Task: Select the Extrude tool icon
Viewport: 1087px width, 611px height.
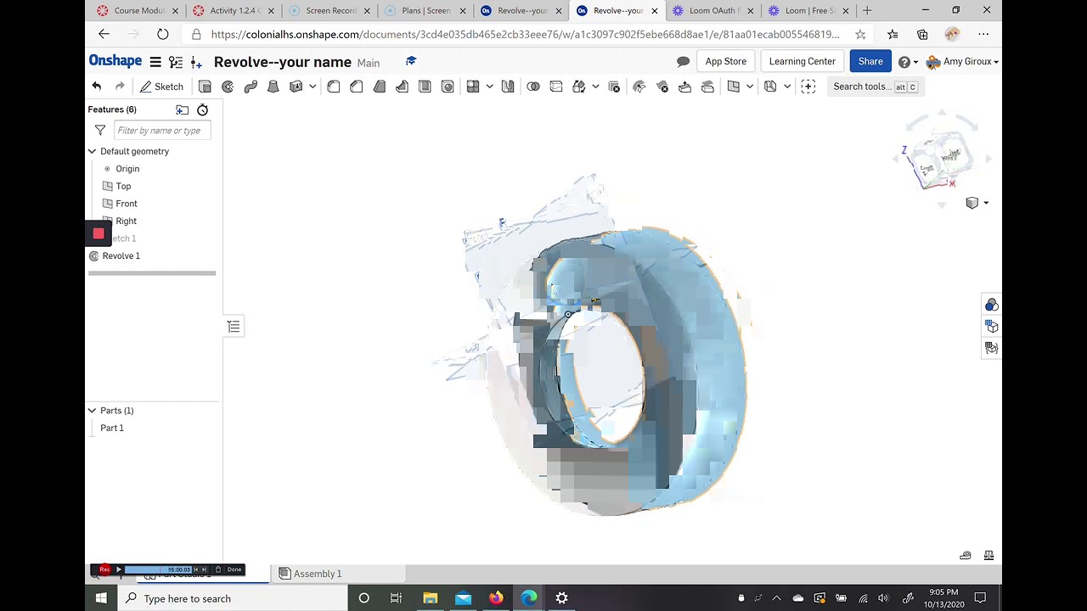Action: coord(205,87)
